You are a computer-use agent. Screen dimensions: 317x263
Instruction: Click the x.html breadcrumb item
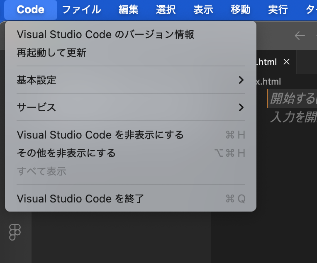click(x=268, y=81)
